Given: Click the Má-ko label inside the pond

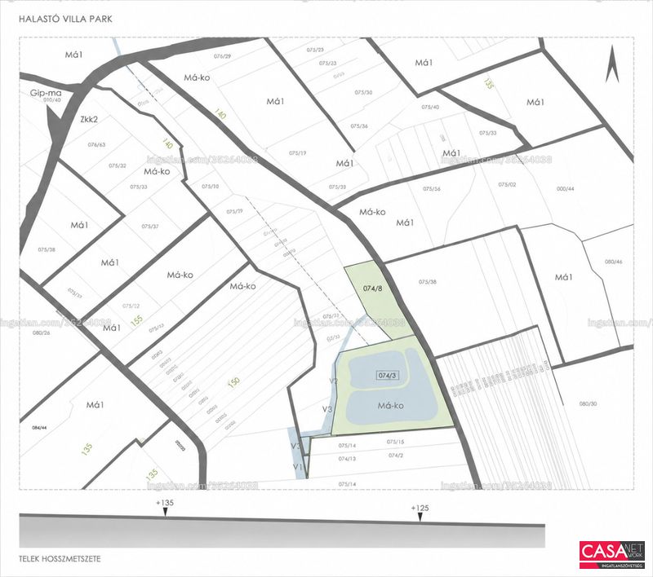Looking at the screenshot, I should point(390,405).
